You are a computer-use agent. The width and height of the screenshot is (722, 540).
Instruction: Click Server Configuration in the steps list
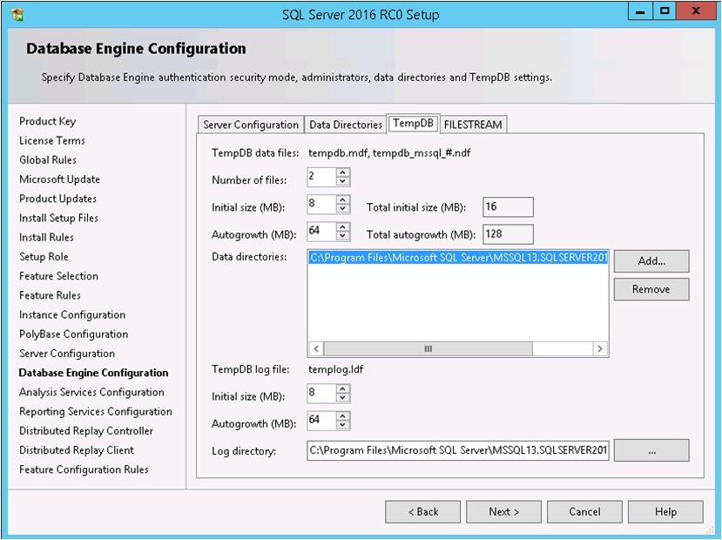pos(67,354)
